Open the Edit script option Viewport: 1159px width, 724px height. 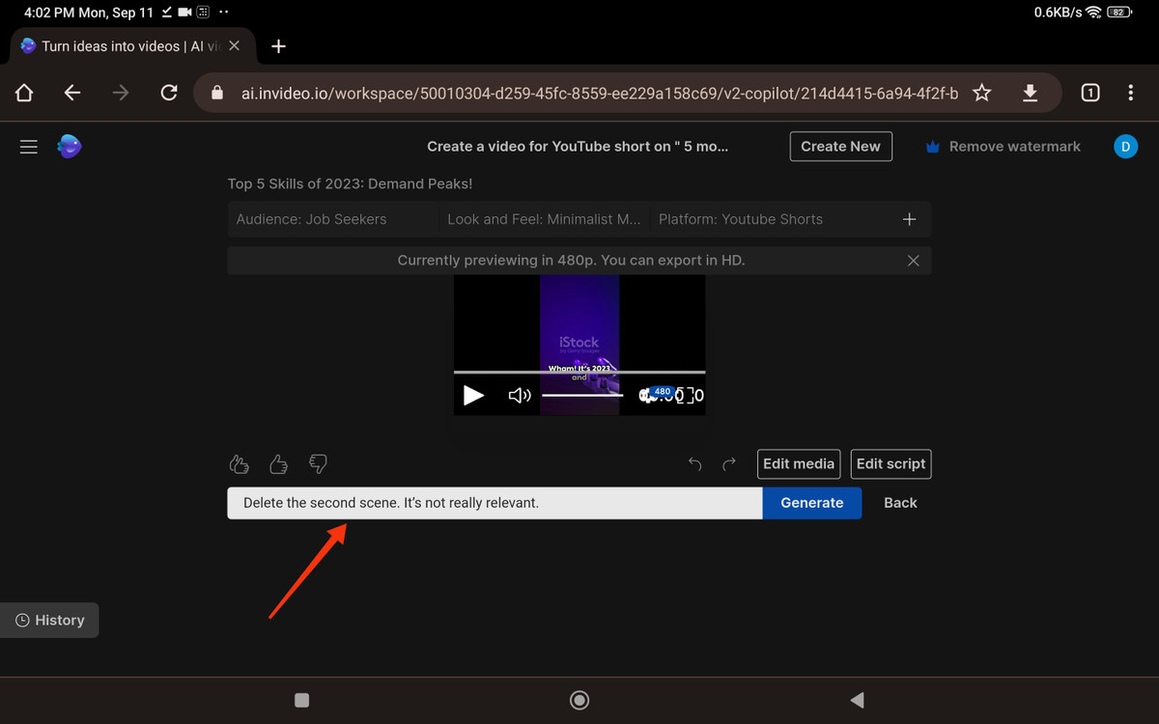[890, 464]
